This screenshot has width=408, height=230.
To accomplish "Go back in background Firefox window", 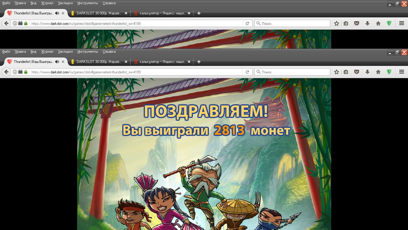I will [x=6, y=23].
